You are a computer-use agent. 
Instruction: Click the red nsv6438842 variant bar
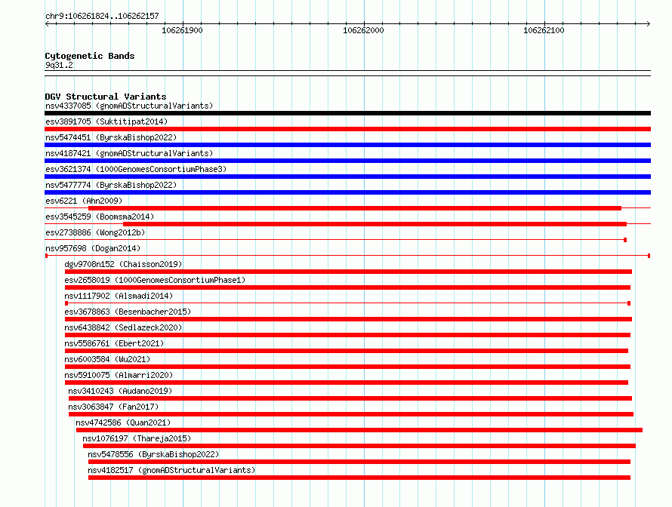coord(347,335)
